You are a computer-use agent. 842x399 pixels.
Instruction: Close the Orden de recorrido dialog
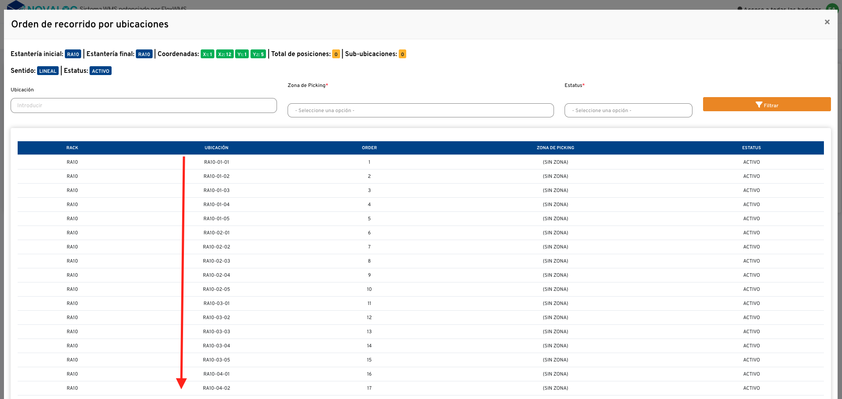tap(827, 22)
